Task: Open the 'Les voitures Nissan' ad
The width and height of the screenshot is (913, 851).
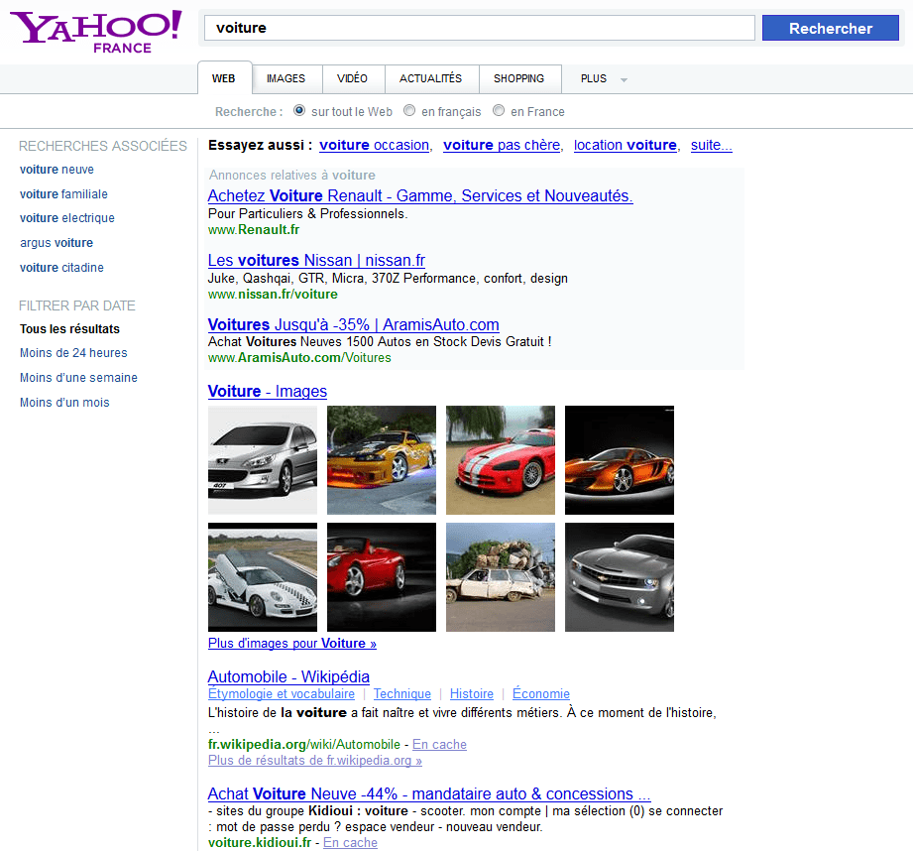Action: click(x=317, y=261)
